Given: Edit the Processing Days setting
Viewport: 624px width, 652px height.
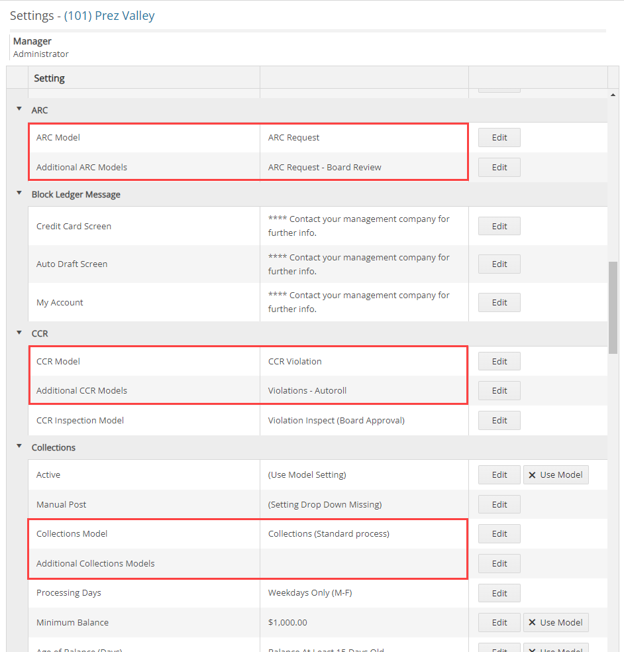Looking at the screenshot, I should tap(499, 592).
